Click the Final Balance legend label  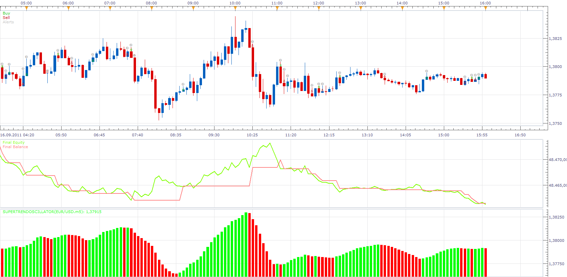[15, 147]
